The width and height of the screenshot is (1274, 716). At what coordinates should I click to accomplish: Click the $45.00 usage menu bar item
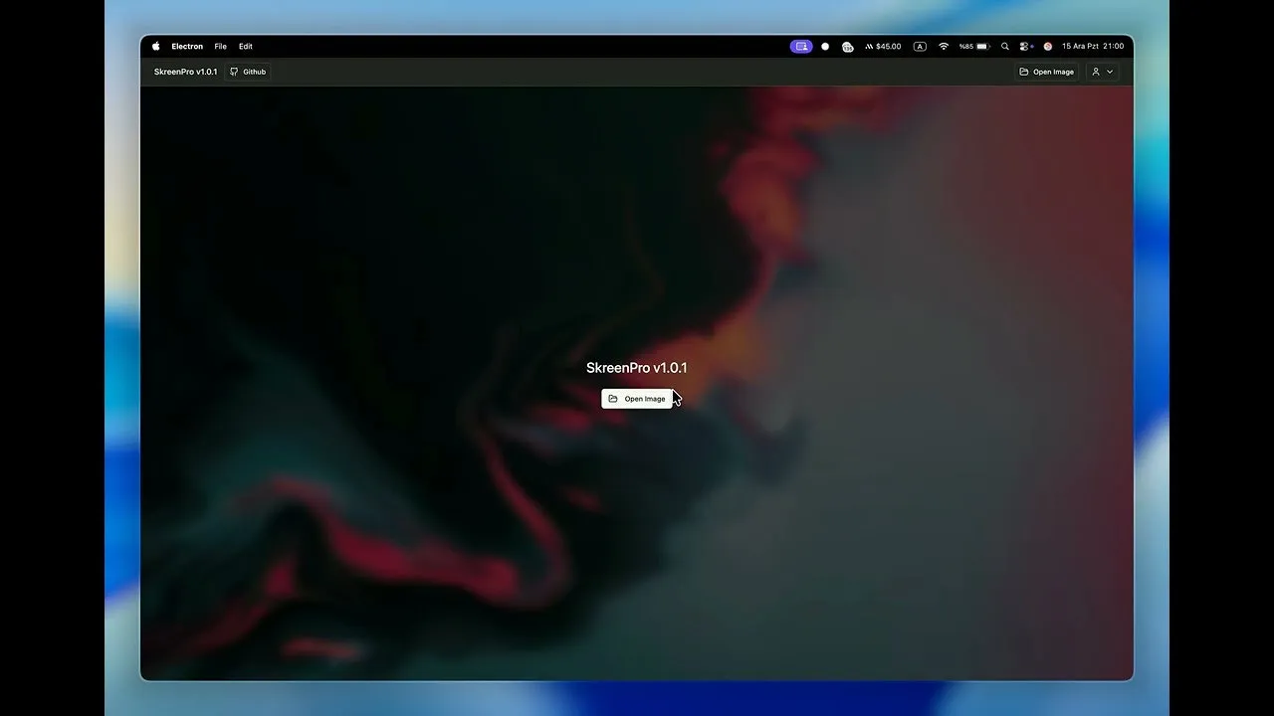(x=883, y=47)
